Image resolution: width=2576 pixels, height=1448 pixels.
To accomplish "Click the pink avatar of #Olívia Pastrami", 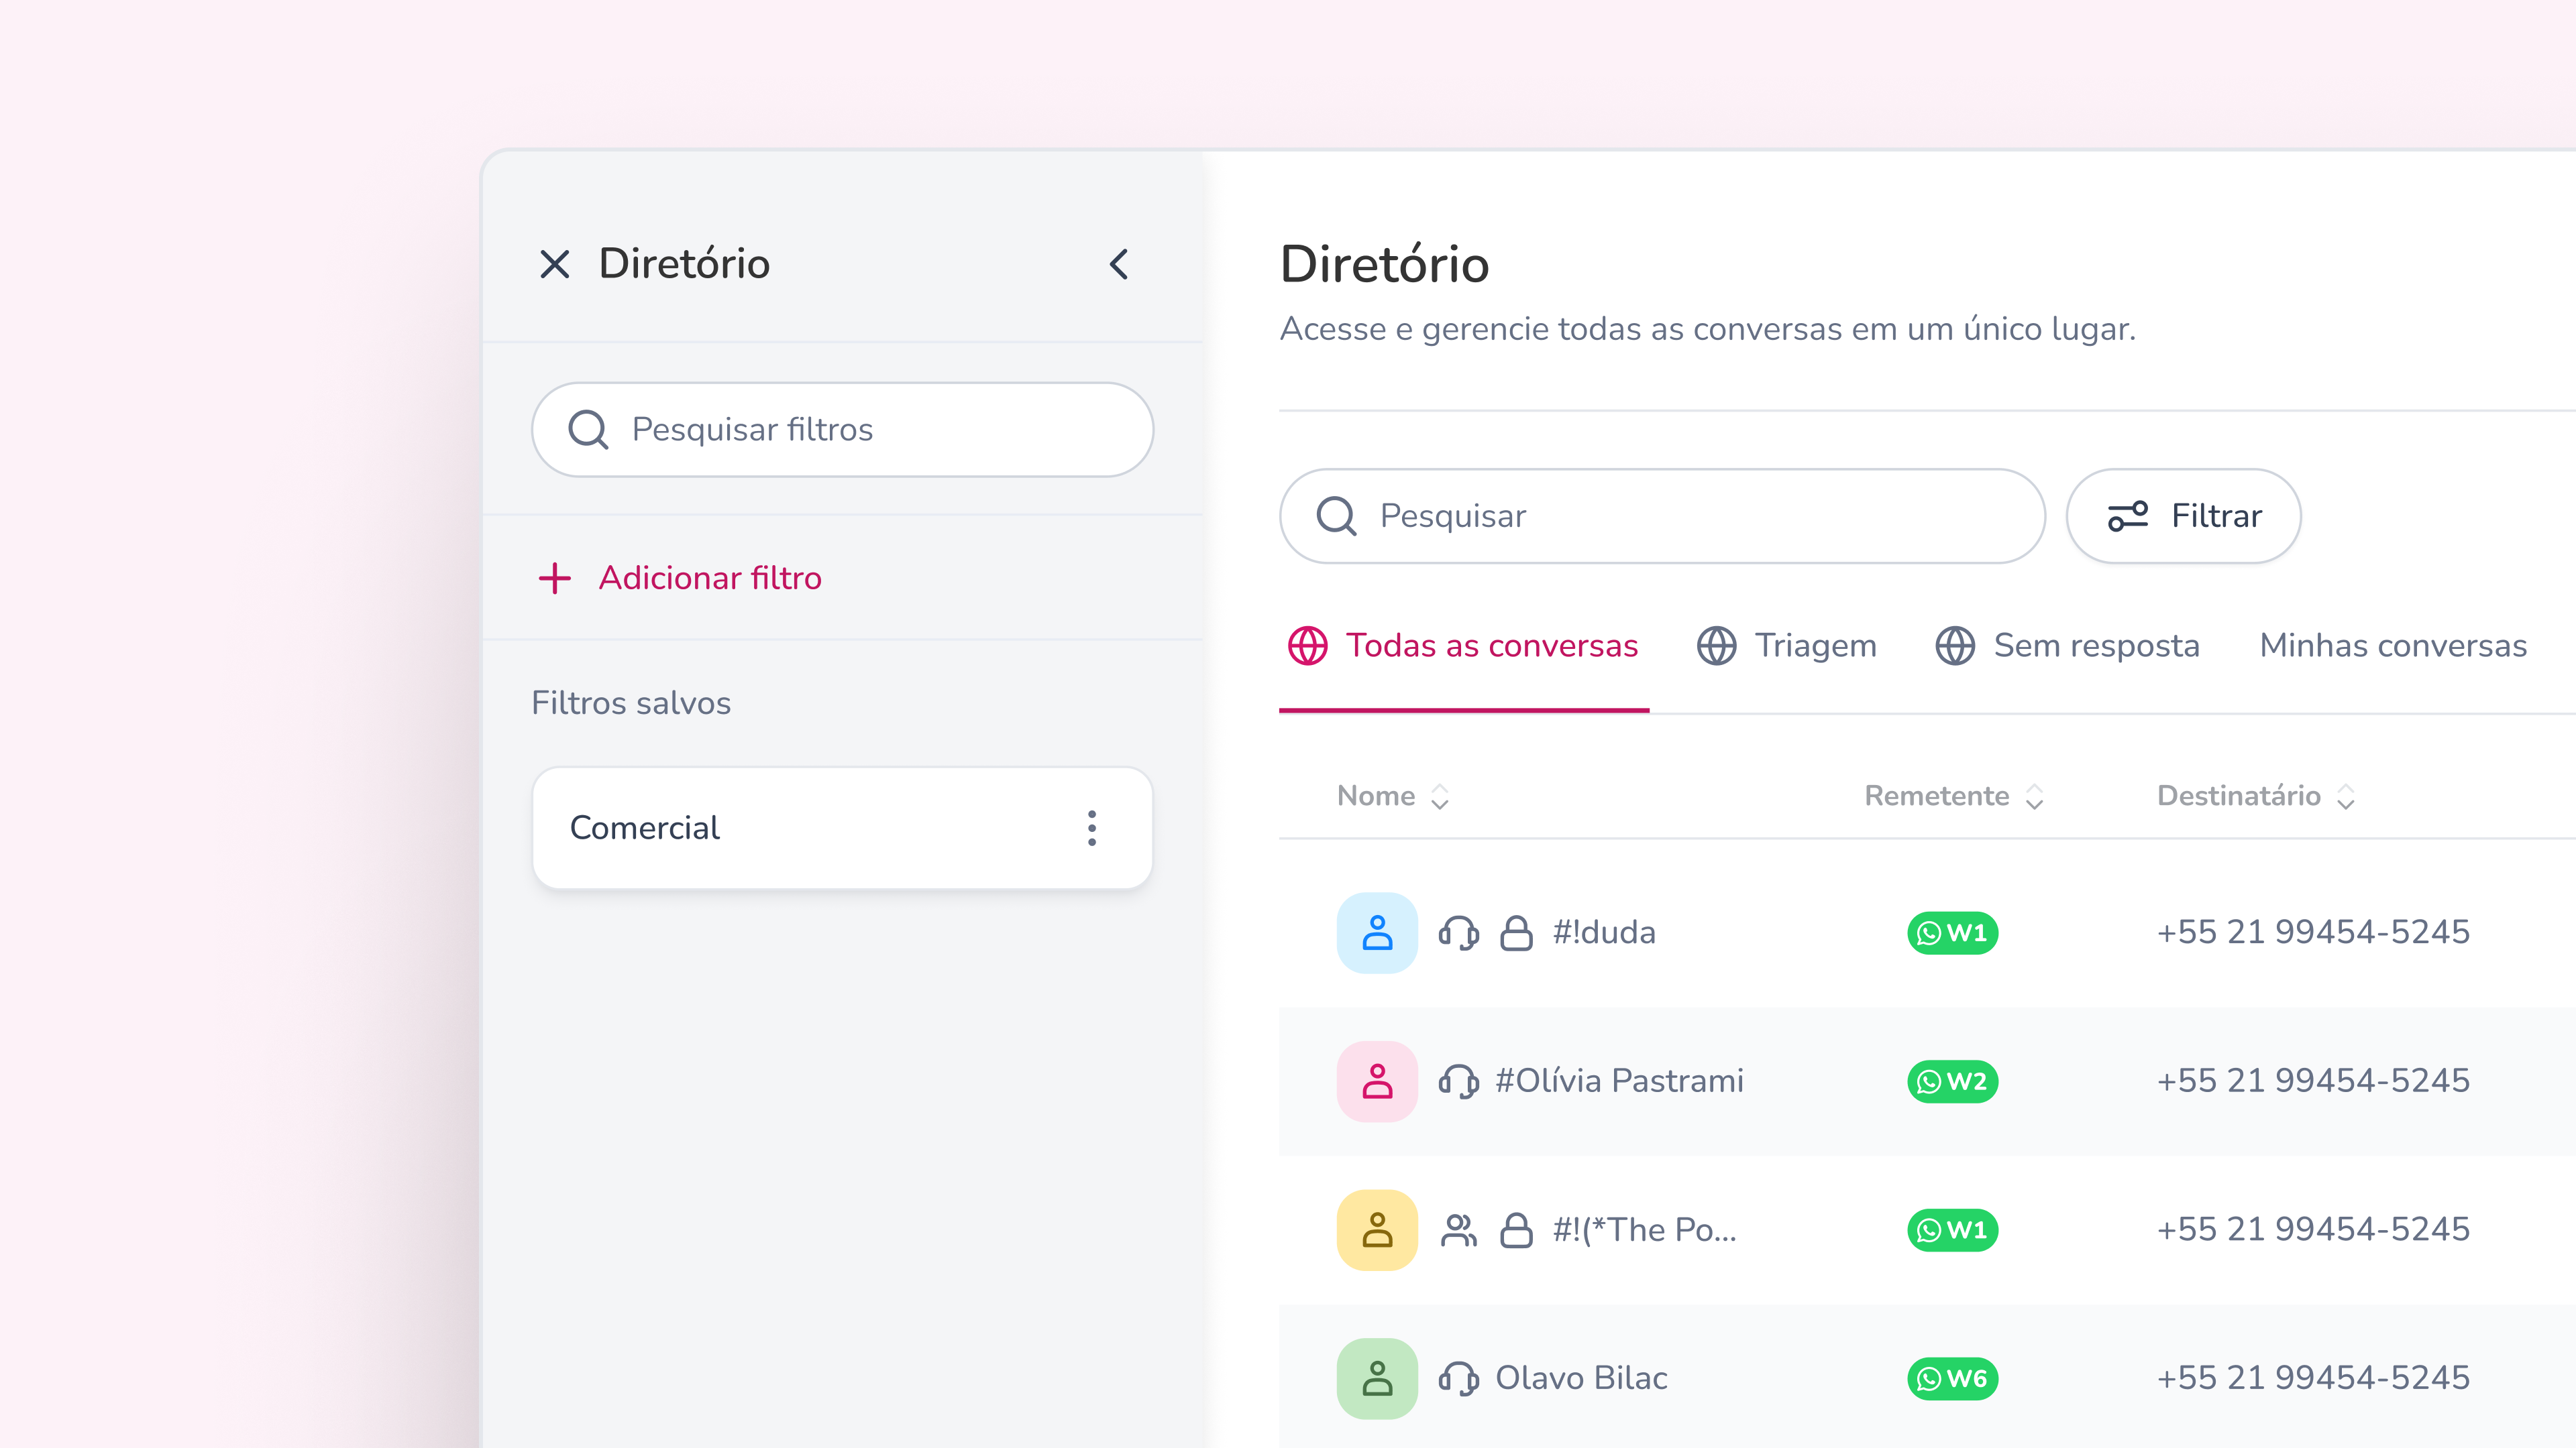I will (x=1377, y=1081).
